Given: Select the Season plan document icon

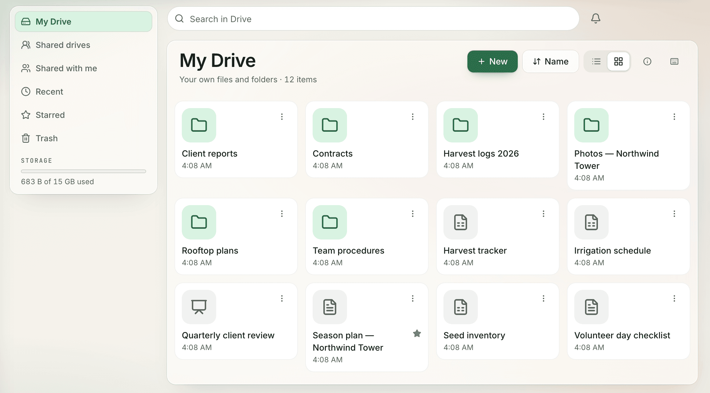Looking at the screenshot, I should (330, 307).
